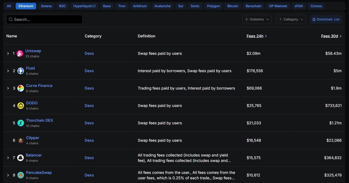The width and height of the screenshot is (349, 183).
Task: Expand the Balancer row chevron
Action: coord(8,158)
